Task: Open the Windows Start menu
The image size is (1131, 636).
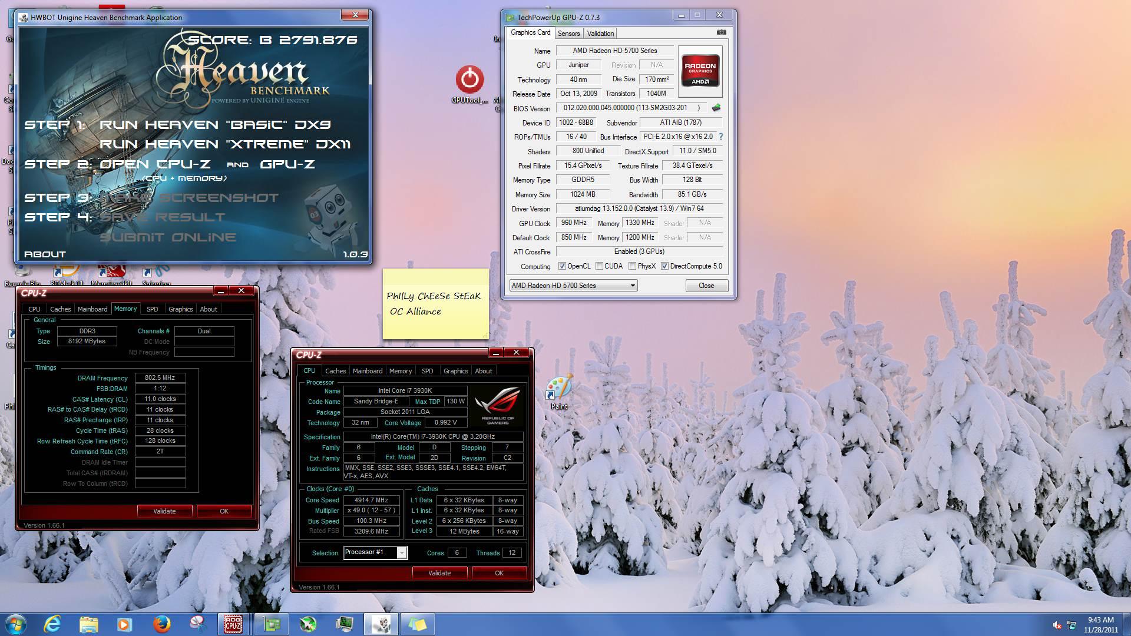Action: coord(16,624)
